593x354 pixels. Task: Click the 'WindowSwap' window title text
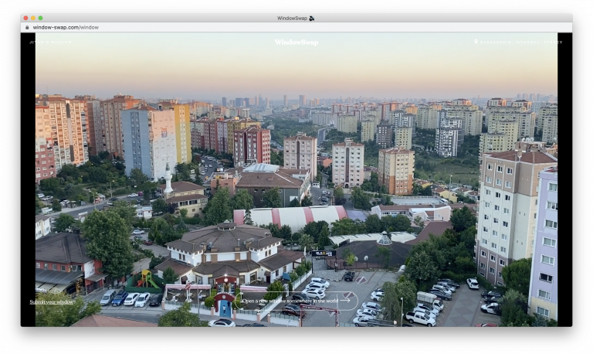[292, 18]
